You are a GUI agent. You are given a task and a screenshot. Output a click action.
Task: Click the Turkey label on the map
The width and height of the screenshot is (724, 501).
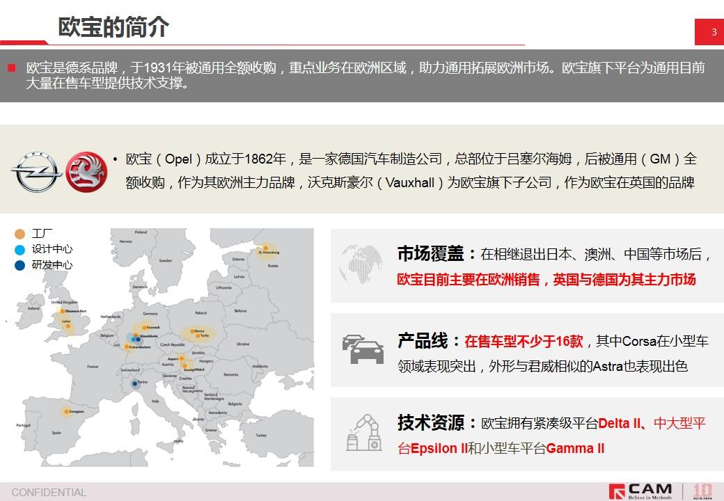tap(261, 435)
